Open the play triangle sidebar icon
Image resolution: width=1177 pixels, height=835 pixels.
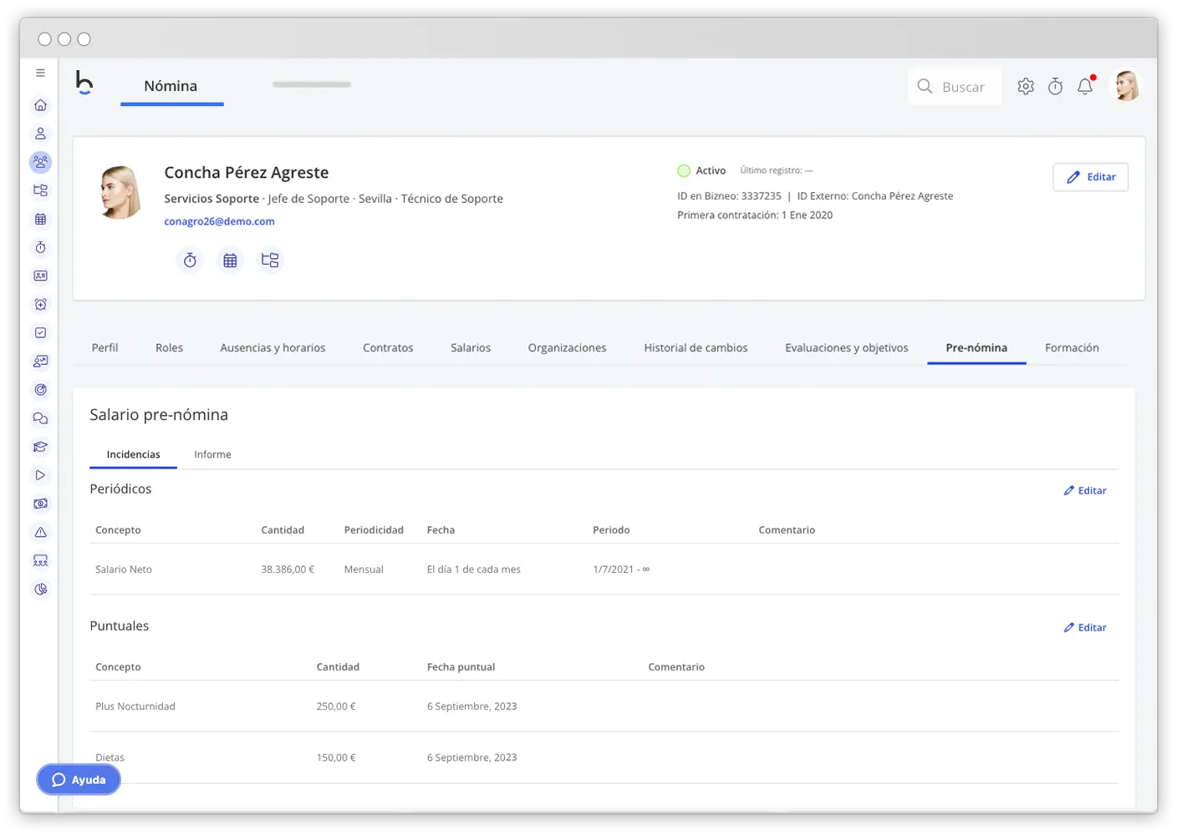point(40,475)
